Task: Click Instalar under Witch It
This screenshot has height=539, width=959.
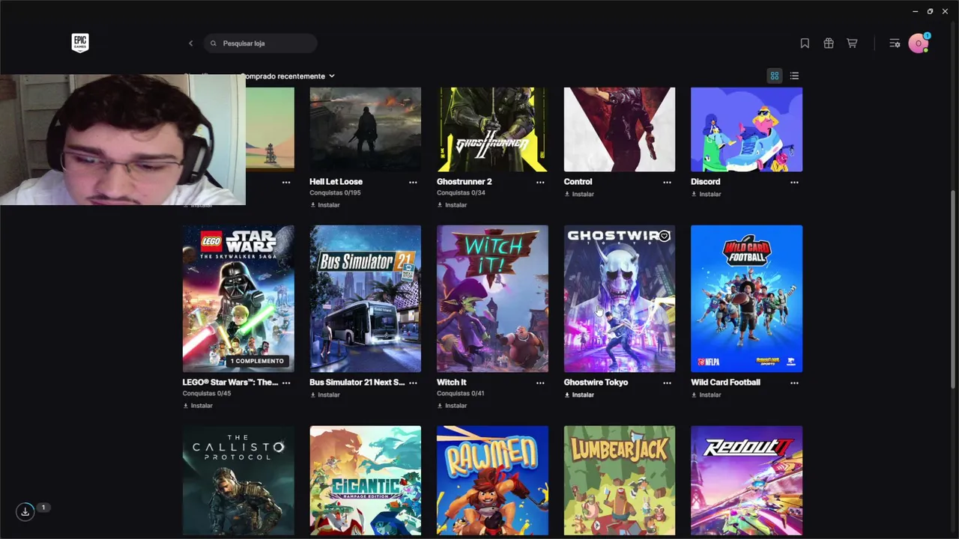Action: point(452,406)
